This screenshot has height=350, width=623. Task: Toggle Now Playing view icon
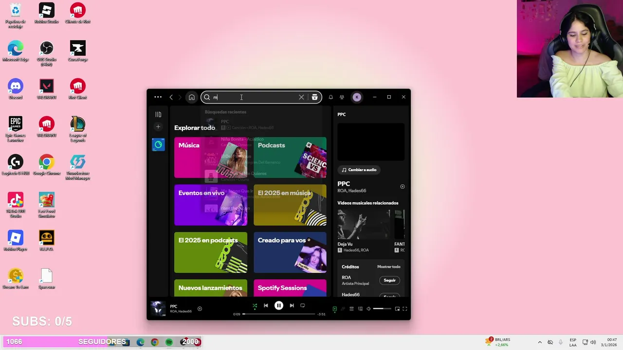tap(334, 309)
